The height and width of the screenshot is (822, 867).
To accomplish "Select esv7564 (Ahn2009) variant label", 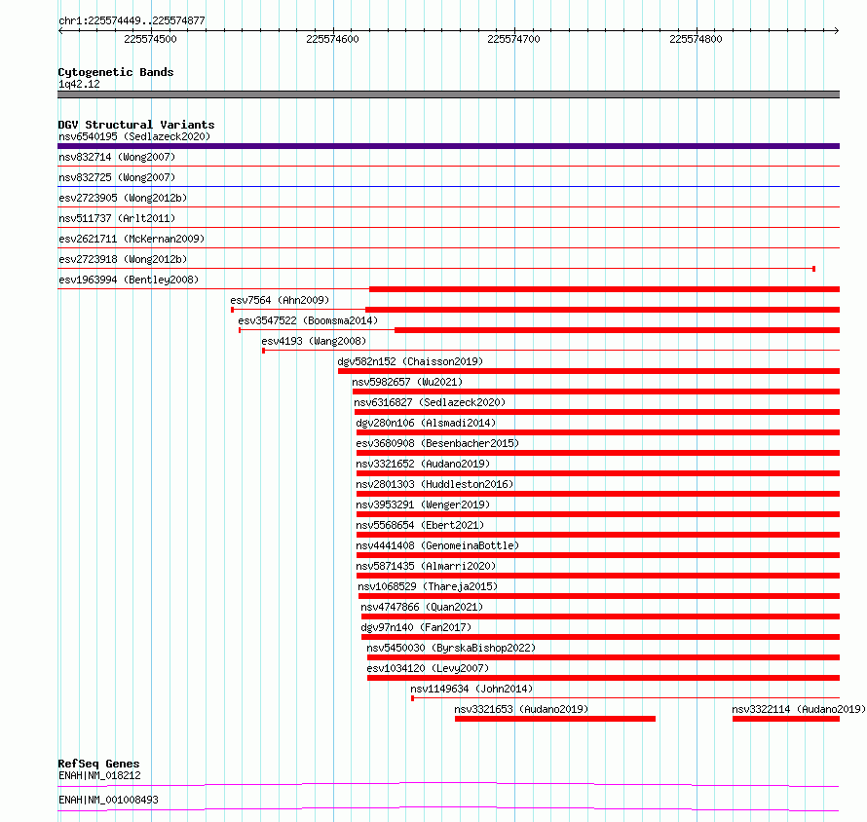I will click(280, 300).
